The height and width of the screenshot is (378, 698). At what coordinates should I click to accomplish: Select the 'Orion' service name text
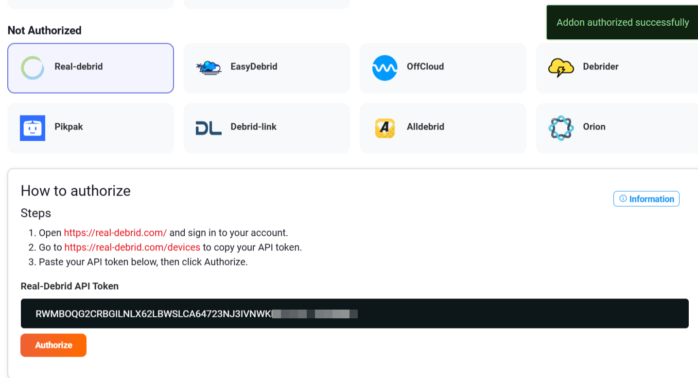pyautogui.click(x=594, y=127)
